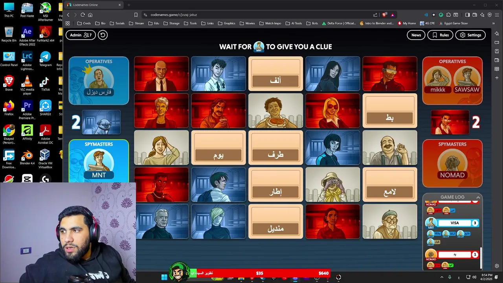Image resolution: width=503 pixels, height=283 pixels.
Task: Open the Creds bookmarks folder
Action: [x=84, y=23]
